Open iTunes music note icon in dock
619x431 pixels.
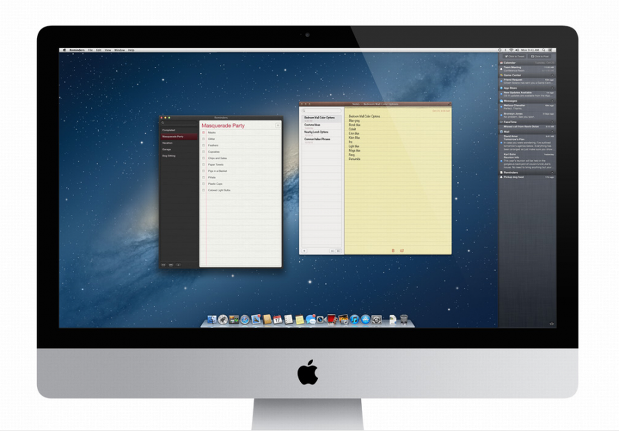click(354, 319)
